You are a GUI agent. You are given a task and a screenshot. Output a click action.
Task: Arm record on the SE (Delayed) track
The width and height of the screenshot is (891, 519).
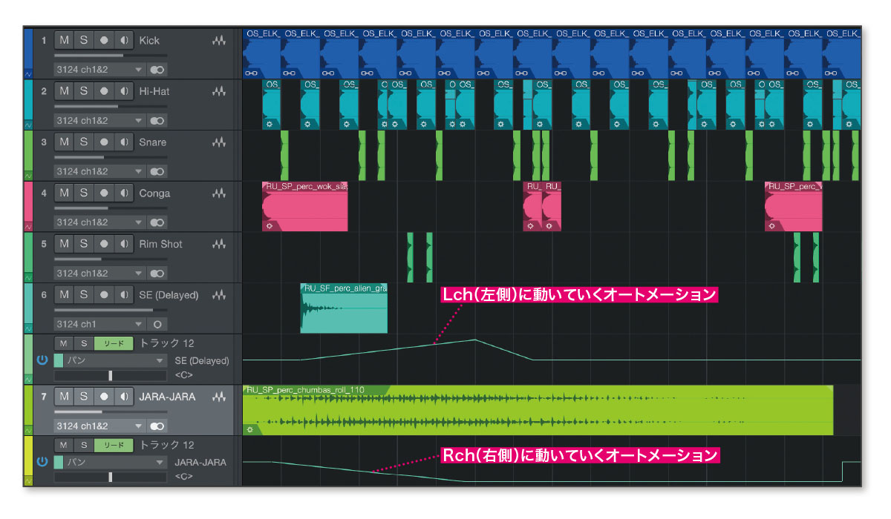pos(104,294)
